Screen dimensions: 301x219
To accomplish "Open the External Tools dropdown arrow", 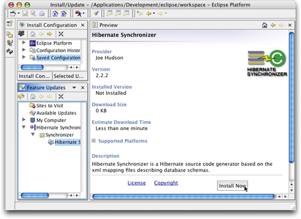I will (x=84, y=13).
